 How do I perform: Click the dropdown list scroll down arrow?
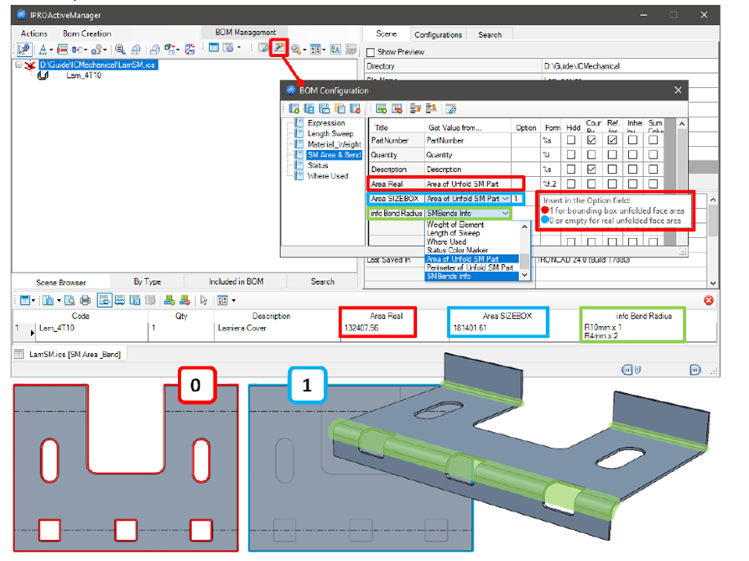coord(524,275)
